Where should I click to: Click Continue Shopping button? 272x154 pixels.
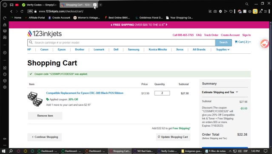click(45, 137)
